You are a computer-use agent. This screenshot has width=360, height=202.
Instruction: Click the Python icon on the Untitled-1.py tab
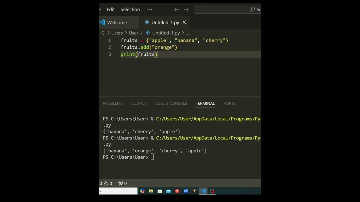[147, 22]
